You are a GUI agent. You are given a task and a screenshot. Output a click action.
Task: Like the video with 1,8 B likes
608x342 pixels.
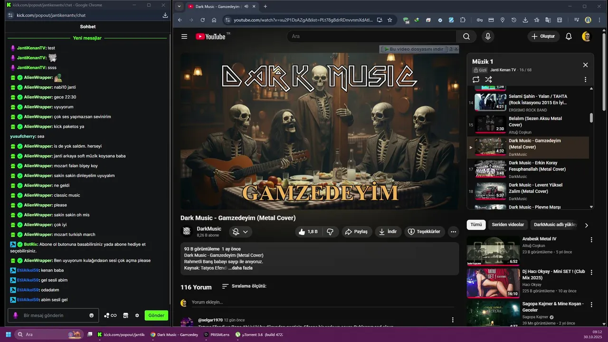(x=308, y=232)
